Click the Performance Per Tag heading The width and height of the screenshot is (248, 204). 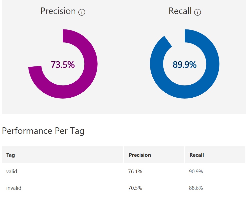43,131
